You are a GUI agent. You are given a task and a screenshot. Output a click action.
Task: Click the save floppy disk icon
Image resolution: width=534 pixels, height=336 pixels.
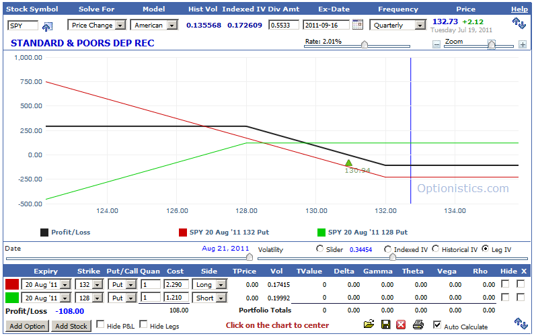[385, 325]
